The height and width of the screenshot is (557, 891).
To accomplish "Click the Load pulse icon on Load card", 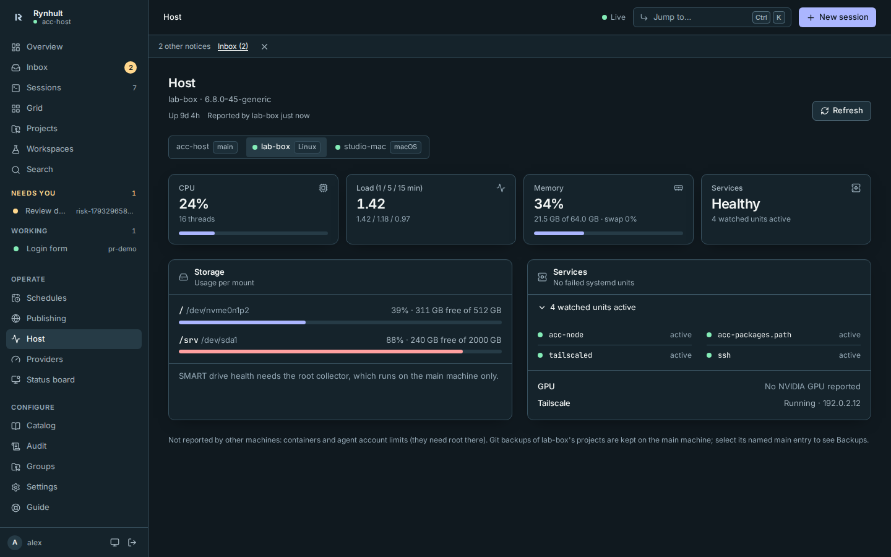I will click(501, 188).
